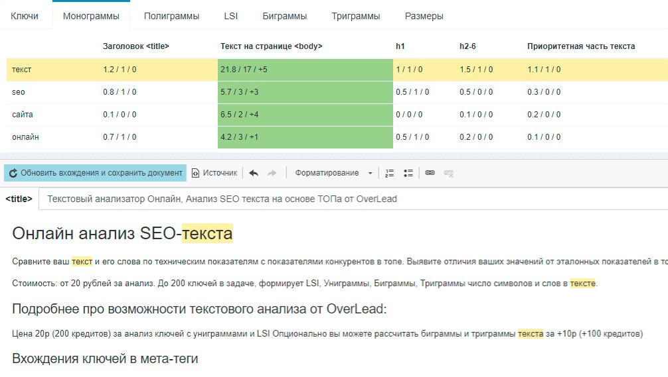The image size is (668, 377).
Task: Switch to the LSI tab
Action: pos(231,16)
